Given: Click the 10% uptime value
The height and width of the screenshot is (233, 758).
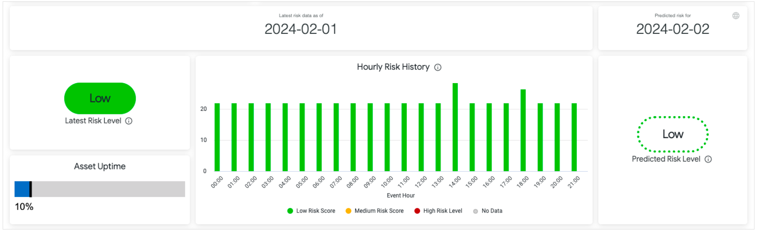Looking at the screenshot, I should click(24, 207).
